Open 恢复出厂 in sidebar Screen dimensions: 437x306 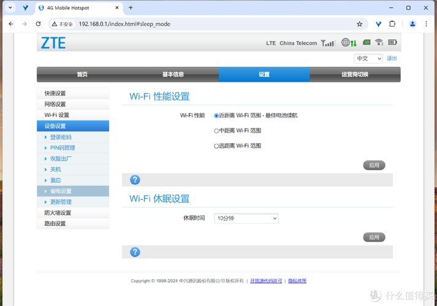point(73,159)
